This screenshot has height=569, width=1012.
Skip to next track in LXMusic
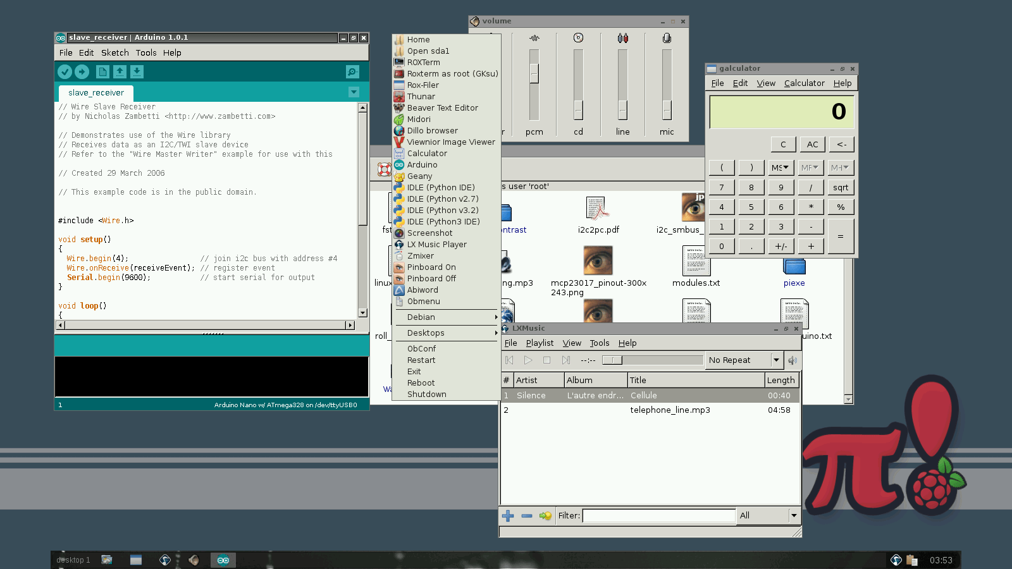tap(566, 360)
